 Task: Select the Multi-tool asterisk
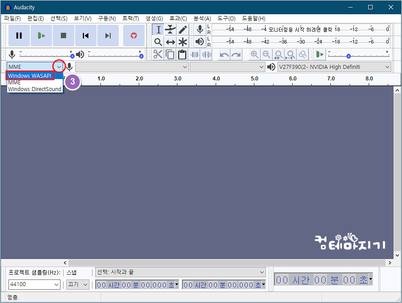(182, 42)
